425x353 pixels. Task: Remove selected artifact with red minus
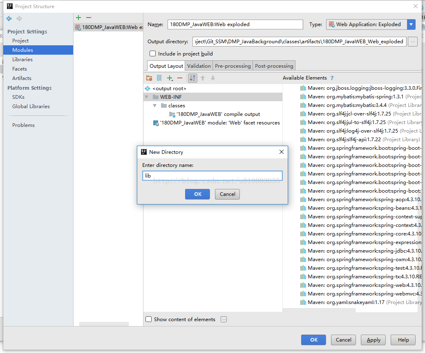[x=89, y=18]
